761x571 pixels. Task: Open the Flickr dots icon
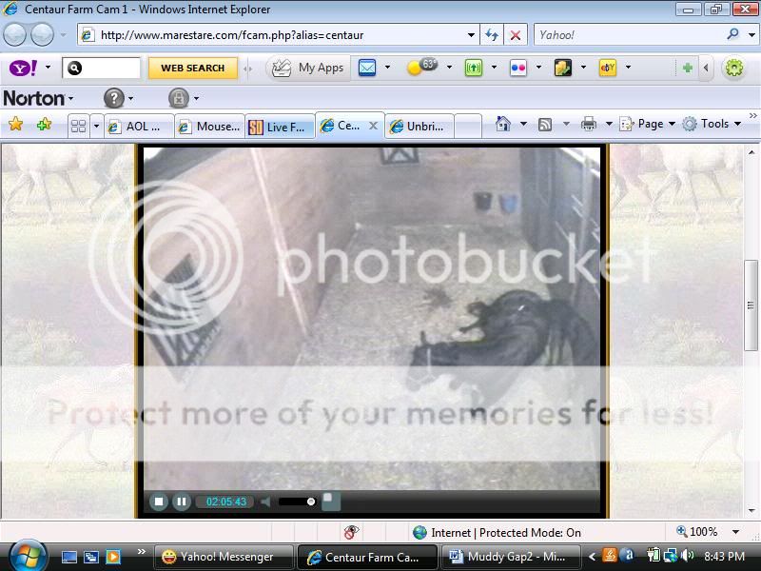[x=518, y=68]
